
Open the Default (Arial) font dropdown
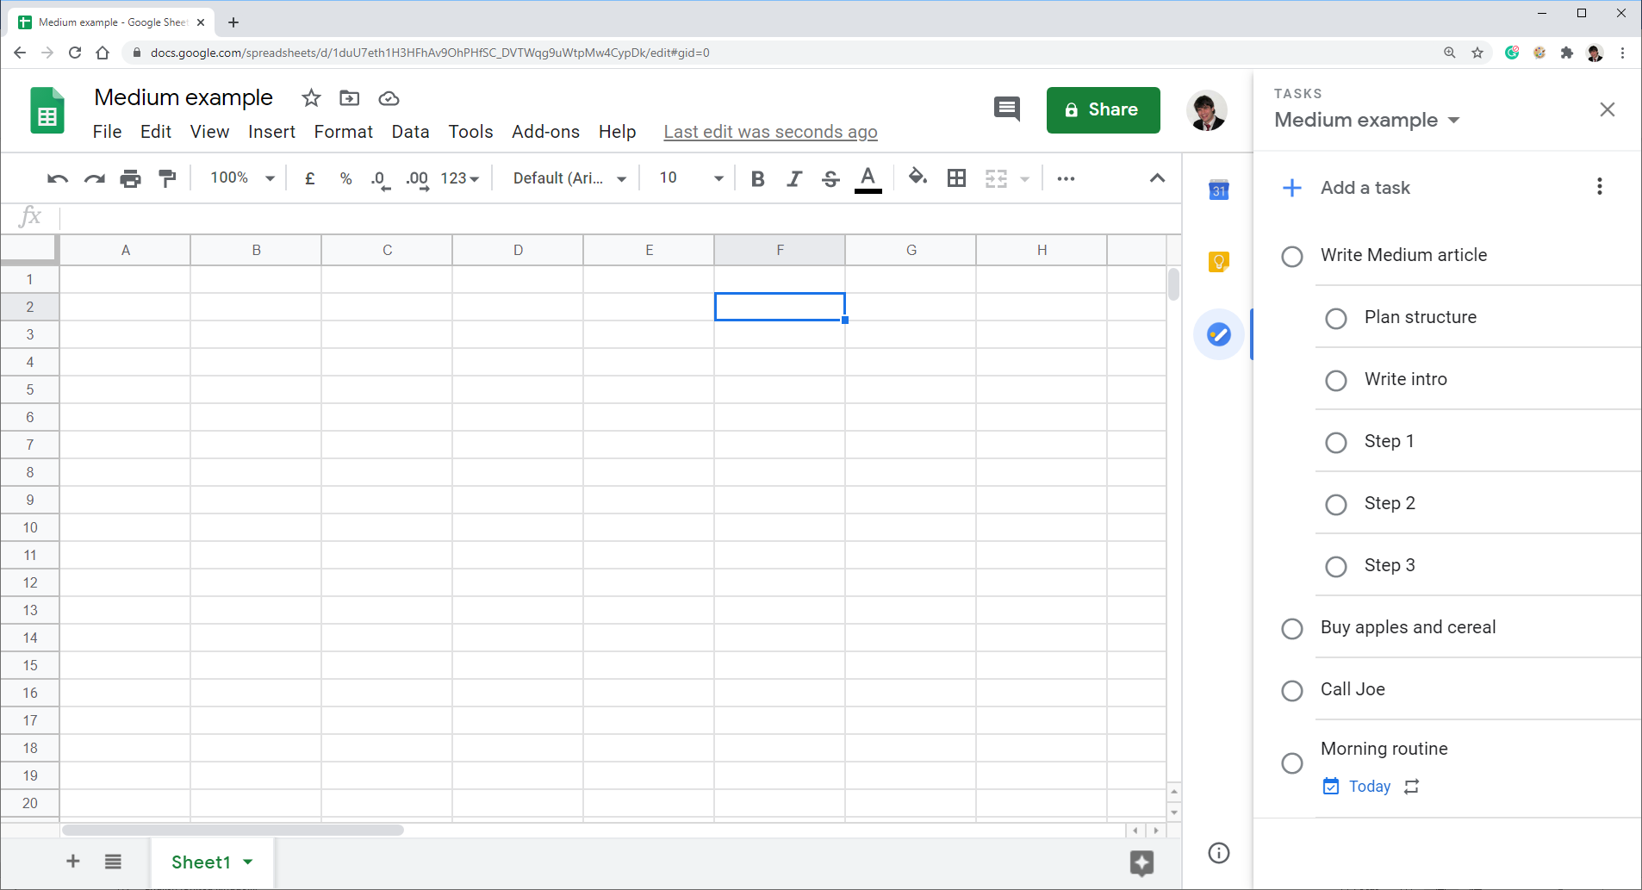pyautogui.click(x=569, y=178)
